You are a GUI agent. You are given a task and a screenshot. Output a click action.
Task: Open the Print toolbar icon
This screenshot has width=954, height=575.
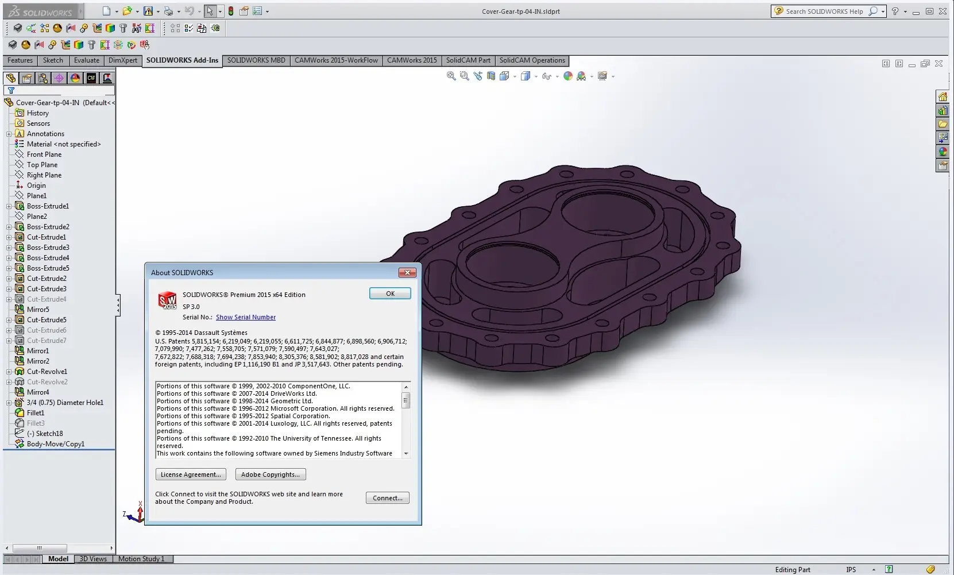click(x=168, y=11)
